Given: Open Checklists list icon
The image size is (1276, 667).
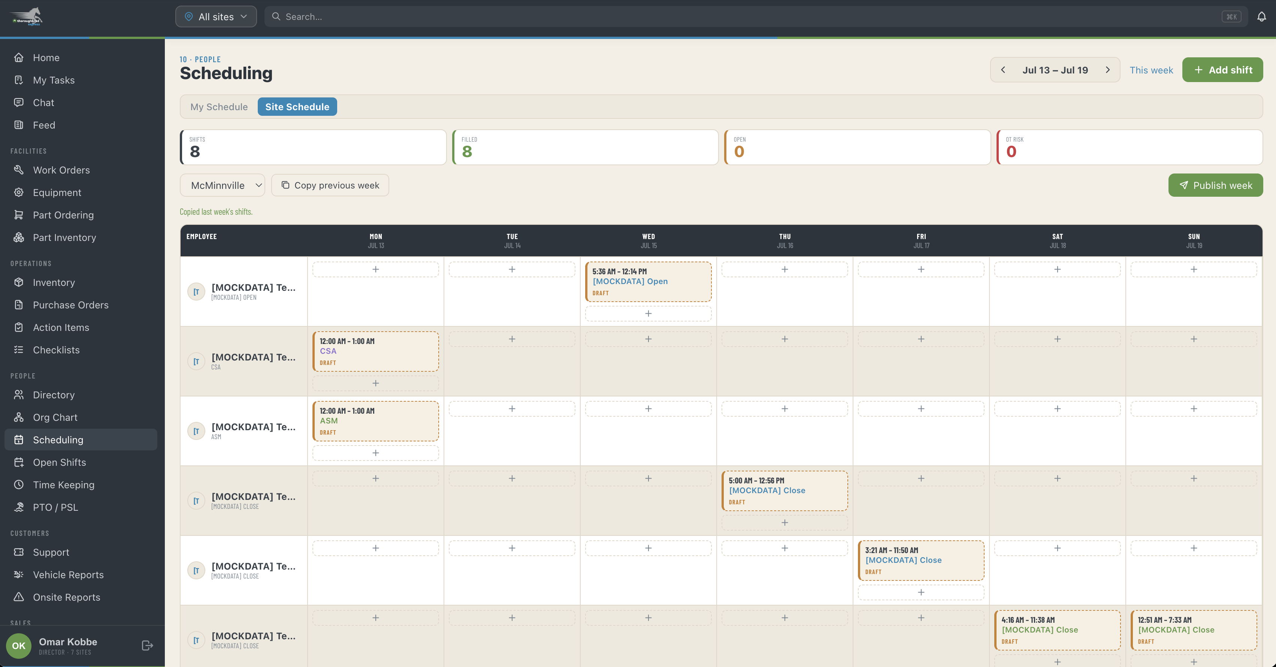Looking at the screenshot, I should pyautogui.click(x=19, y=350).
